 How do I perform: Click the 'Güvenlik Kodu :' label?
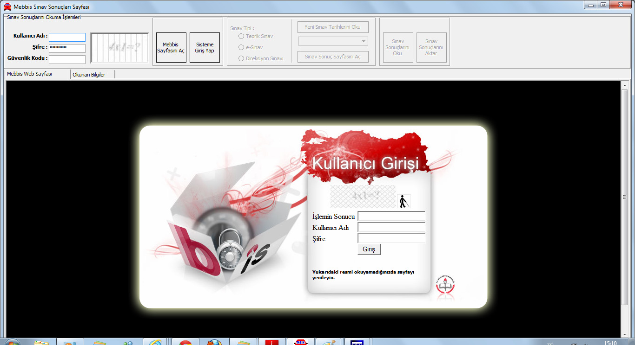pos(27,58)
